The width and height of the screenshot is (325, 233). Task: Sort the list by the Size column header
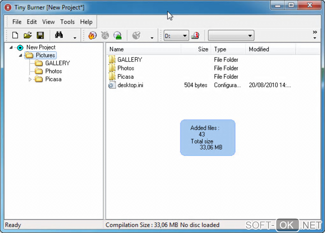(196, 49)
